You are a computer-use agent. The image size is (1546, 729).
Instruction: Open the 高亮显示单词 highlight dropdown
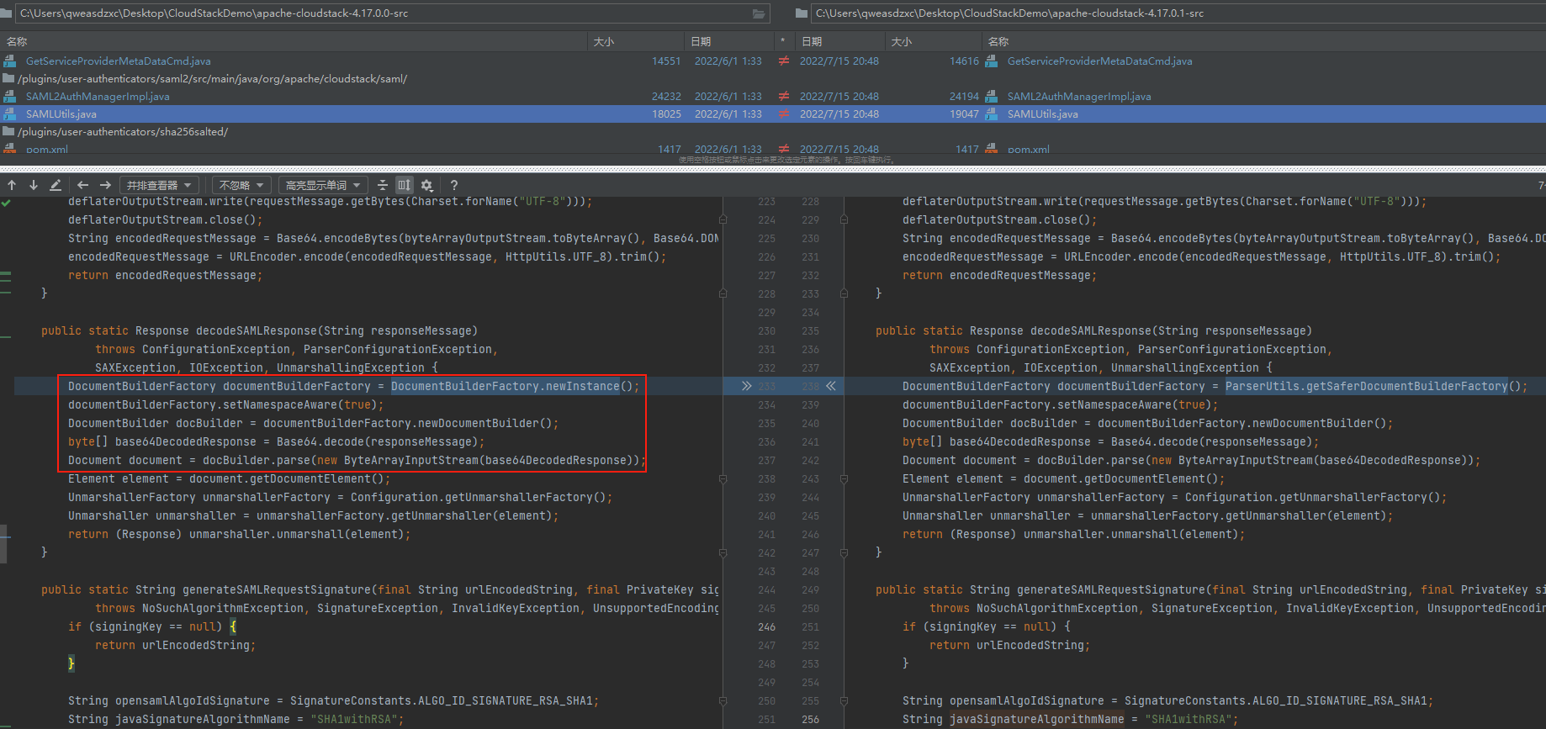click(323, 185)
